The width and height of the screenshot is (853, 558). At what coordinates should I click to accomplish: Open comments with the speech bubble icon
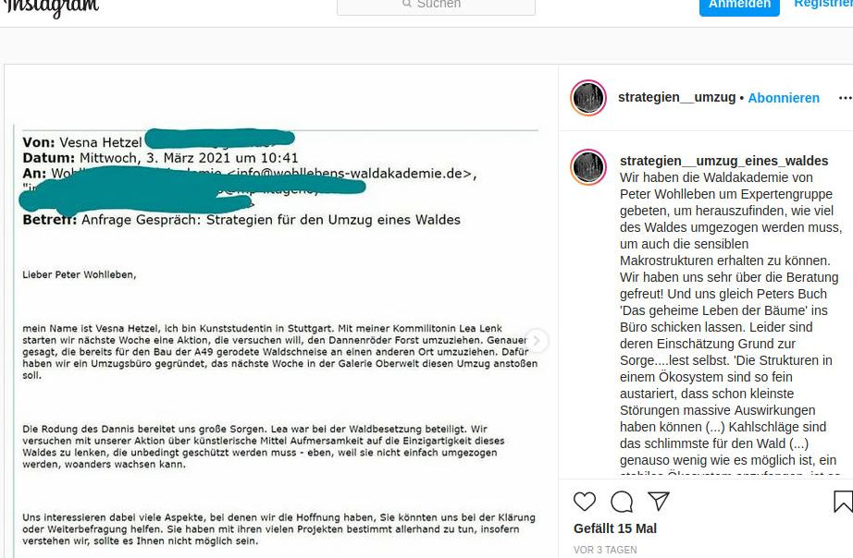click(x=622, y=502)
